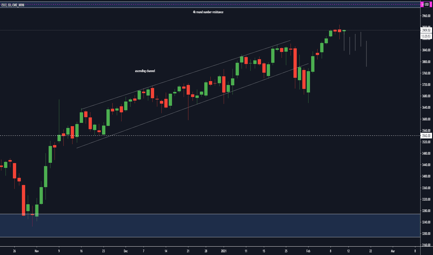Select the magenta dashed horizontal line at top

pyautogui.click(x=210, y=5)
